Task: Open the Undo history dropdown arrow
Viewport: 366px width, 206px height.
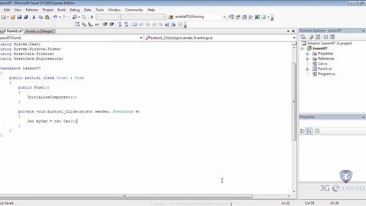Action: coord(59,17)
